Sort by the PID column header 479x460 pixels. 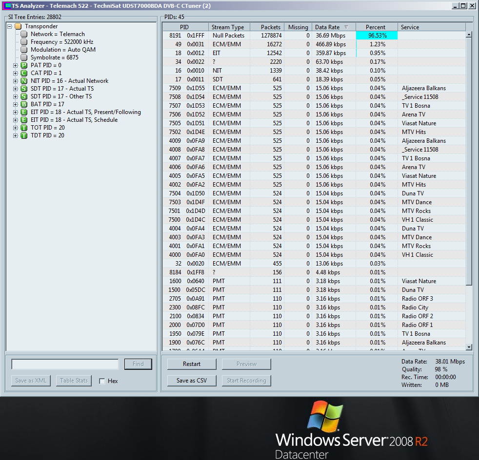click(185, 27)
